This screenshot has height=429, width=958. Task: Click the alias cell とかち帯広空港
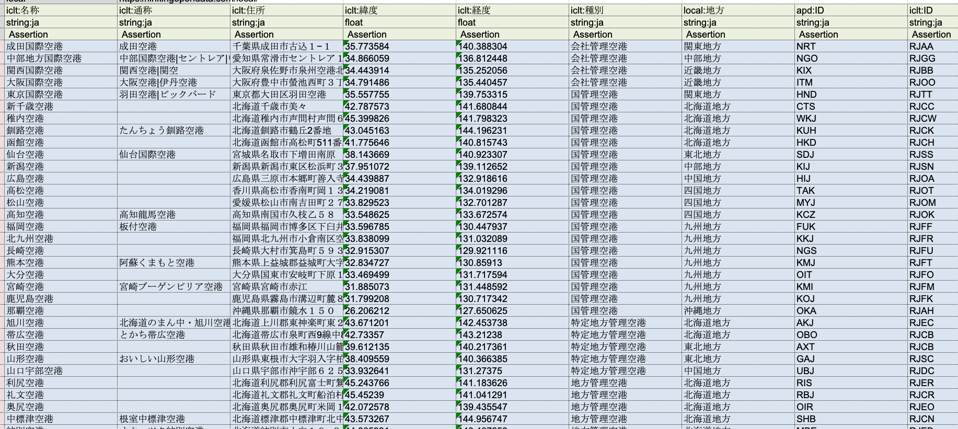174,335
